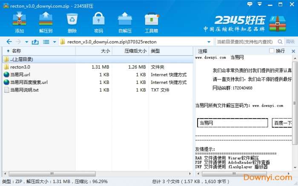This screenshot has height=186, width=298.
Task: Click the 百度一下 button
Action: pyautogui.click(x=282, y=123)
